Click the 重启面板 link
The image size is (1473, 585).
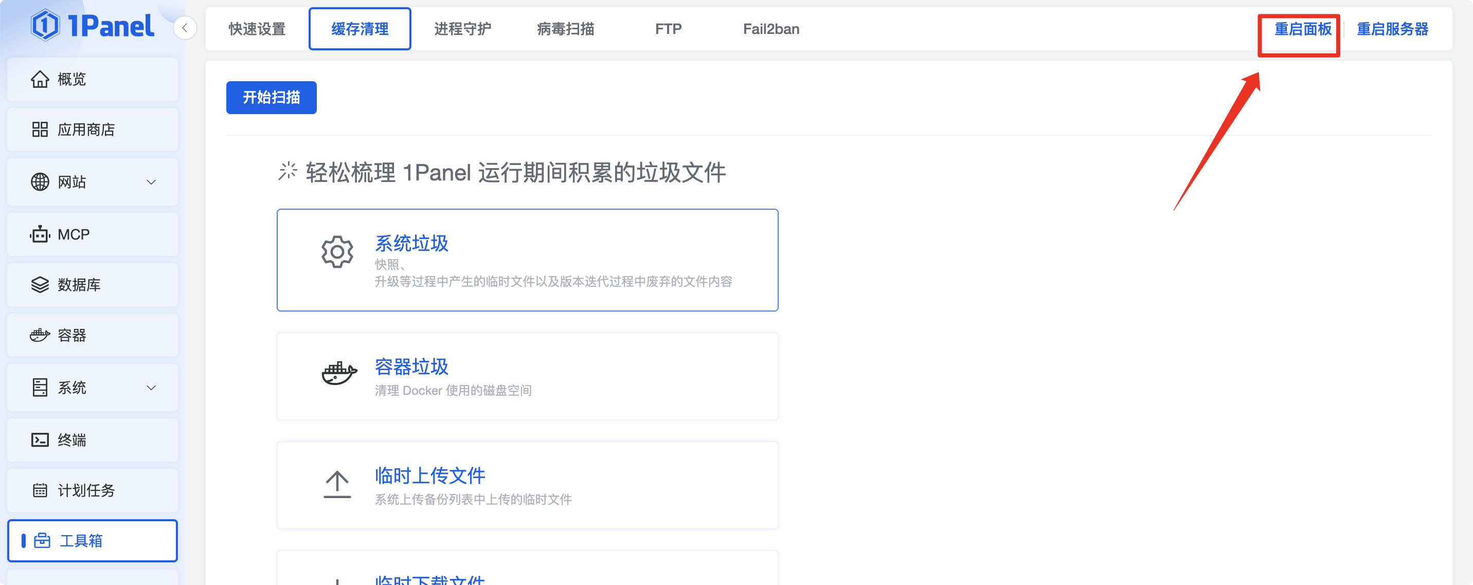(1303, 29)
